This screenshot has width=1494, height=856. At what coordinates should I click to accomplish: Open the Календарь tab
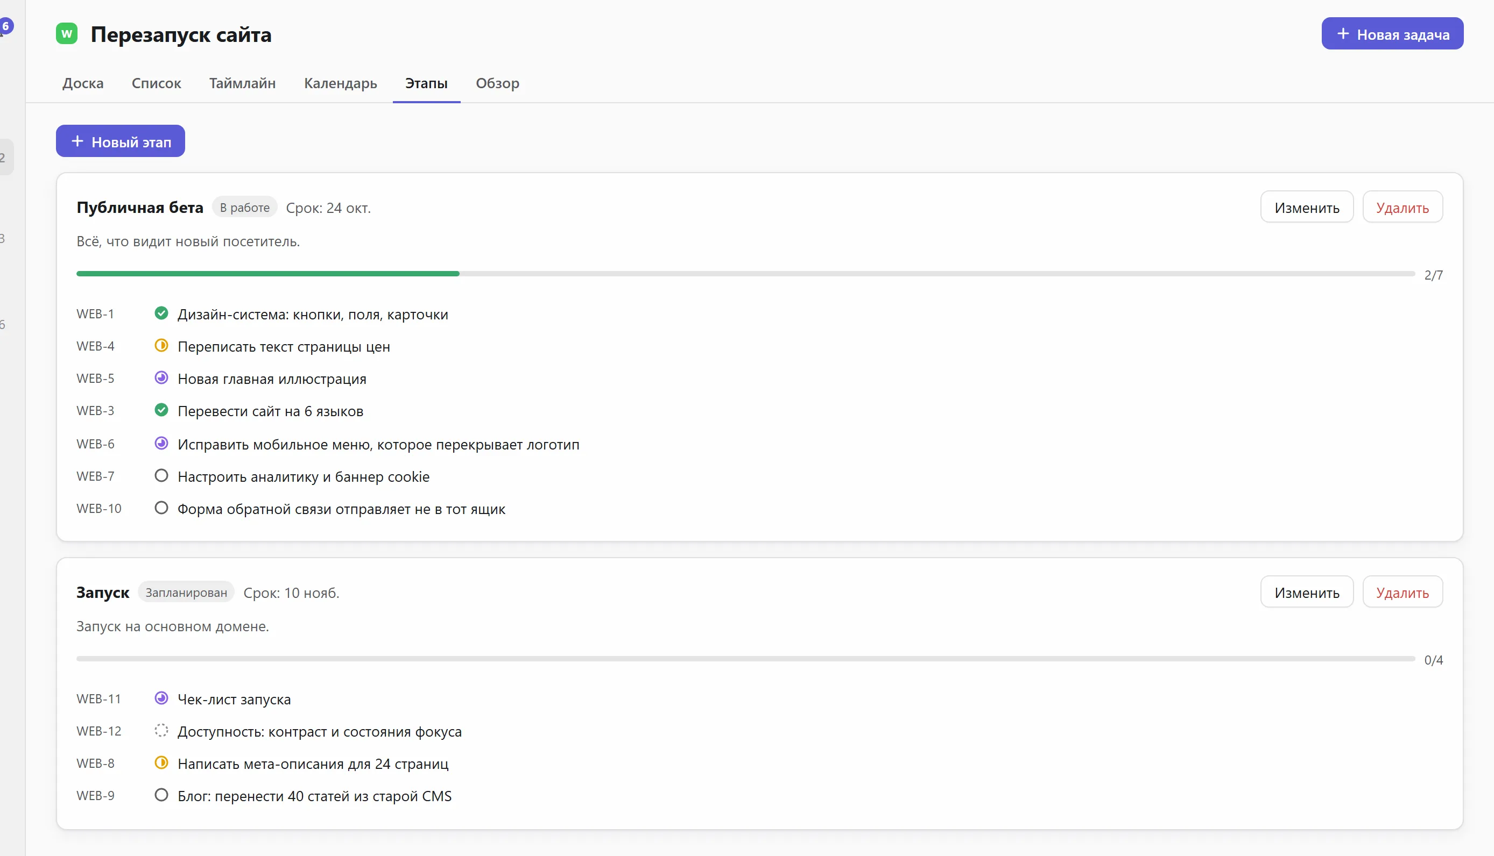[341, 83]
